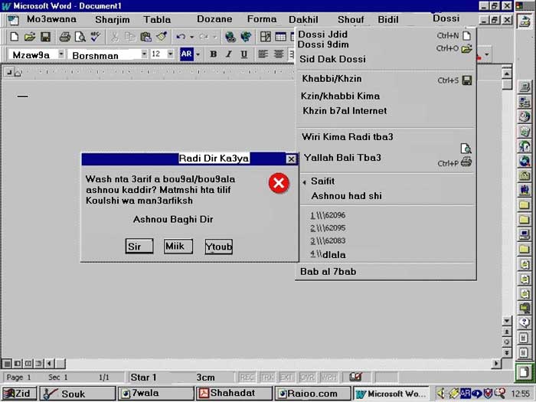Click the Miik button in dialog
536x402 pixels.
pyautogui.click(x=178, y=246)
